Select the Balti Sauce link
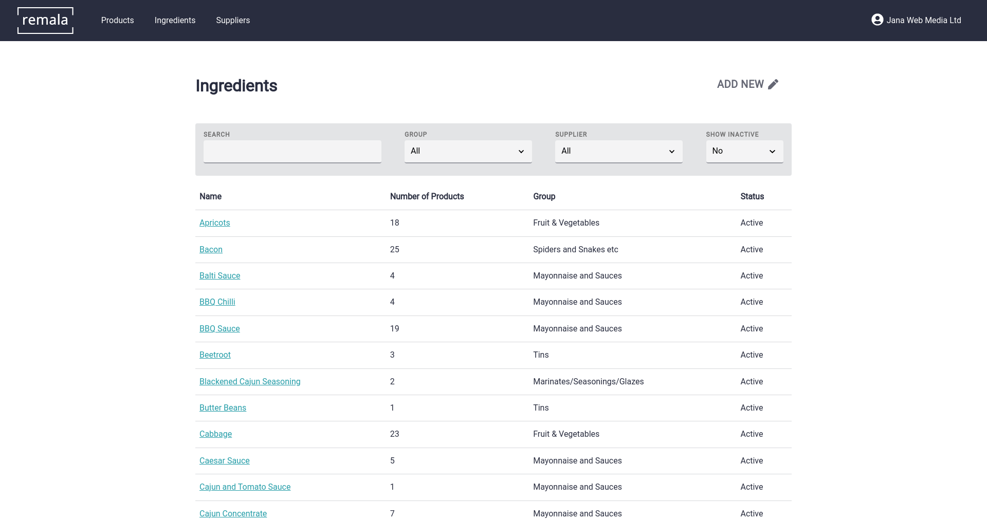This screenshot has width=987, height=519. [220, 276]
